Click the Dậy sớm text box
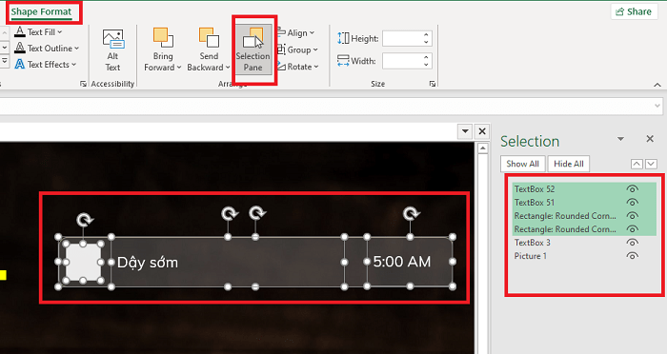The image size is (667, 354). pos(228,263)
